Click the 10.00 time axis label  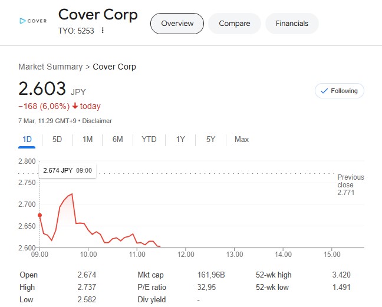click(88, 255)
